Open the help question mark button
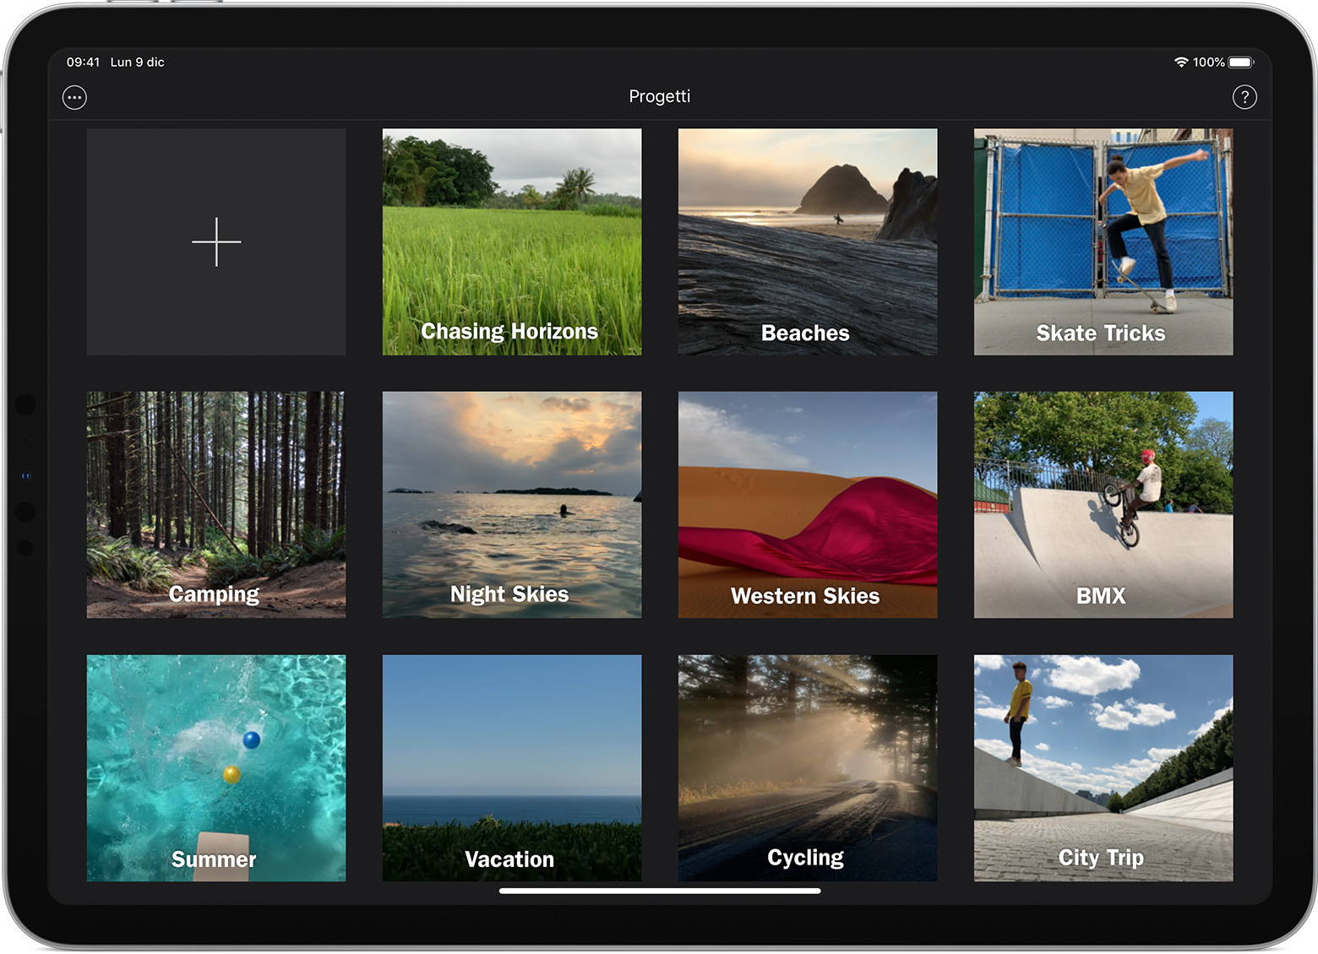The height and width of the screenshot is (954, 1318). click(1244, 97)
